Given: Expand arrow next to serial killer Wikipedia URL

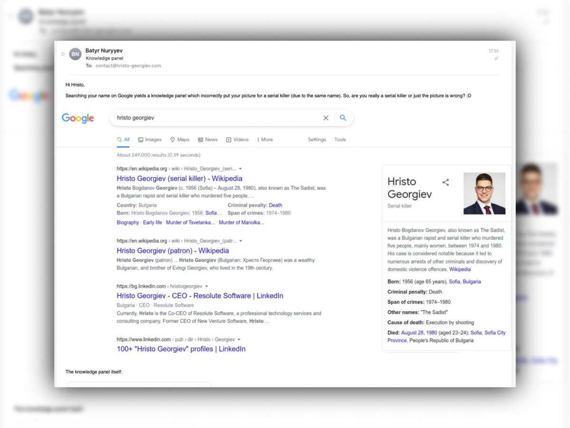Looking at the screenshot, I should 240,169.
